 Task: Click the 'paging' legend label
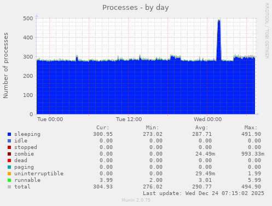pyautogui.click(x=24, y=167)
